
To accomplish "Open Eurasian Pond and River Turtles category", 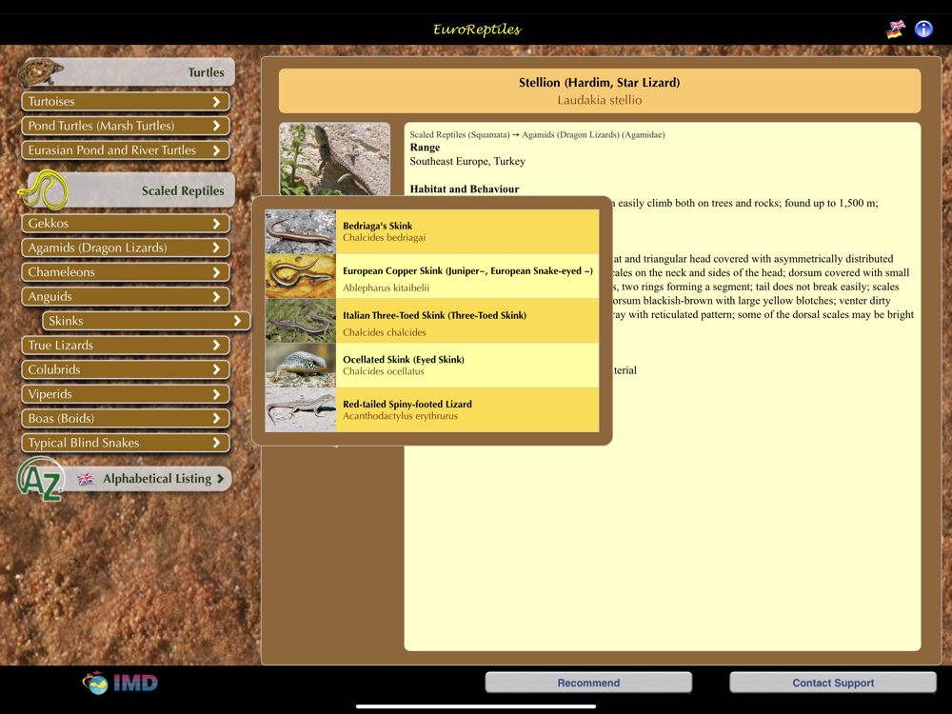I will pyautogui.click(x=126, y=150).
